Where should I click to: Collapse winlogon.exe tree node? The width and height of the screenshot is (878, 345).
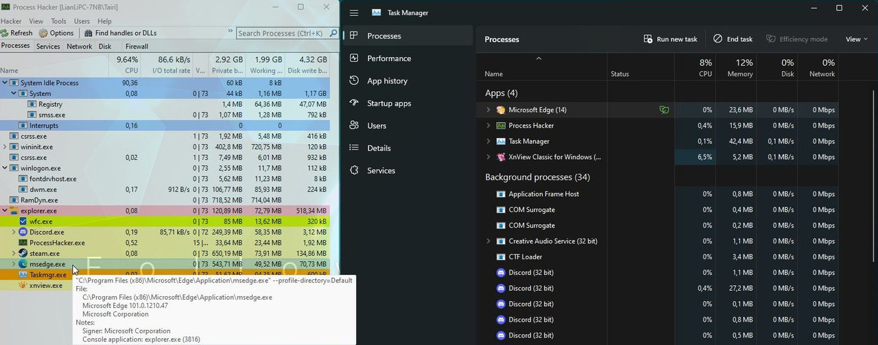[5, 168]
